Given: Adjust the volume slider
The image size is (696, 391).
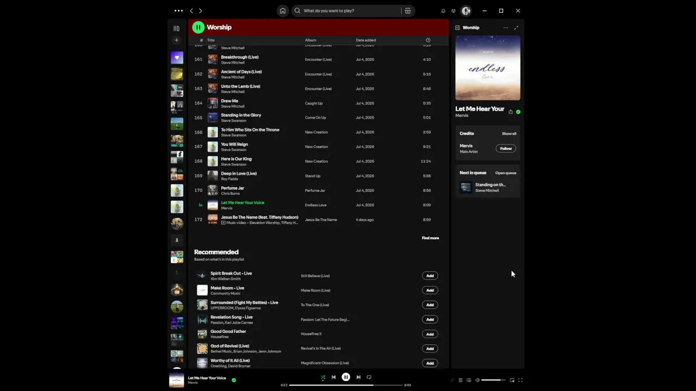Looking at the screenshot, I should pos(494,380).
